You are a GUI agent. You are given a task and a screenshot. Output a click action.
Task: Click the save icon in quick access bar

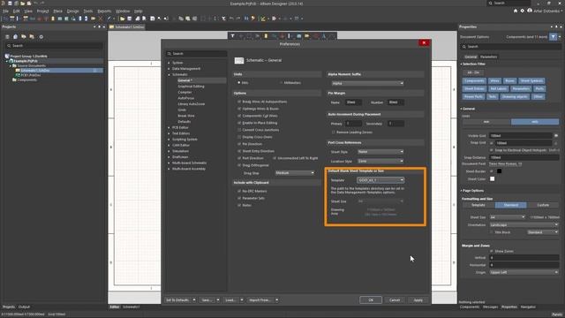point(10,4)
